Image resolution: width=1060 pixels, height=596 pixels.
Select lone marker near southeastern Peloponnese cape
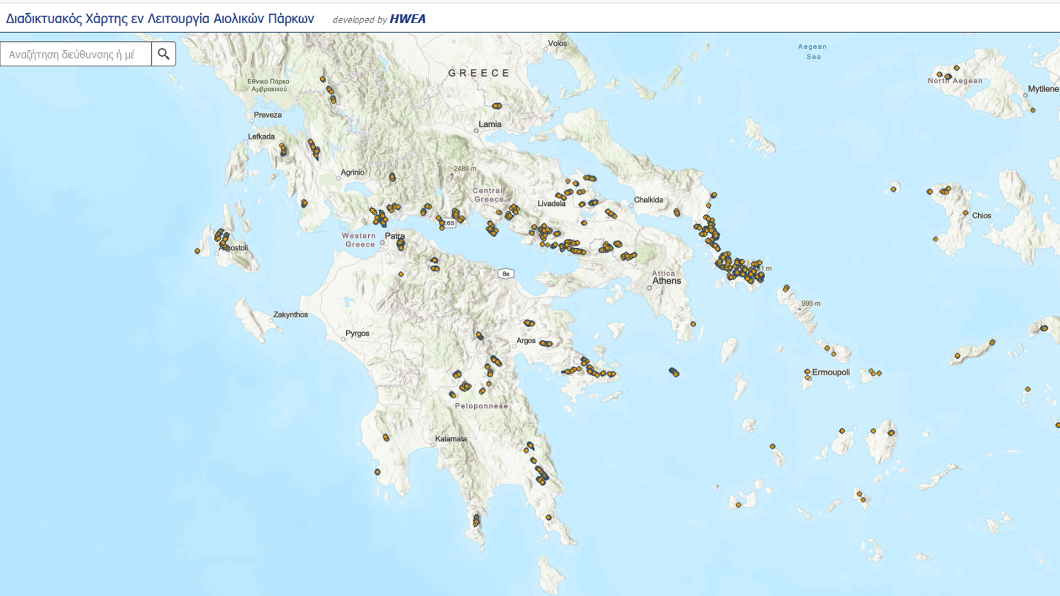(x=548, y=518)
